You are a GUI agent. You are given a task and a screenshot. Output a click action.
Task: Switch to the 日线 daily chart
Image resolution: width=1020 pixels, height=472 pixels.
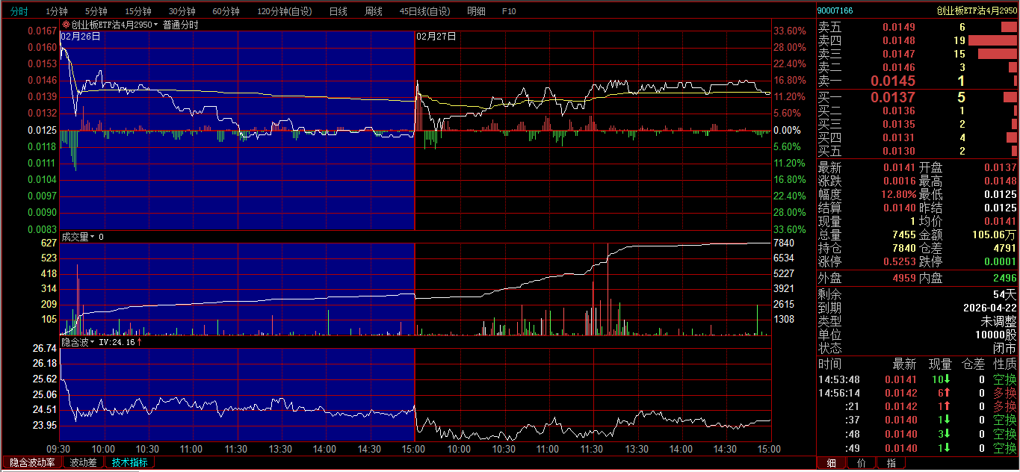click(x=338, y=11)
